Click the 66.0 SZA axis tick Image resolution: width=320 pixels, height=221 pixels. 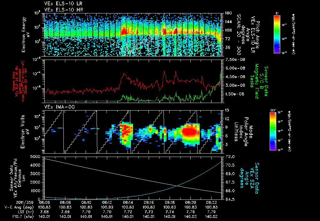pyautogui.click(x=230, y=191)
